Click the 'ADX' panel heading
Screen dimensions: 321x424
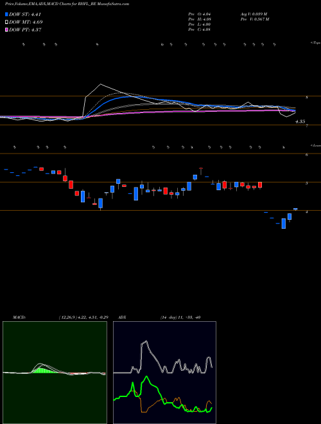(122, 317)
